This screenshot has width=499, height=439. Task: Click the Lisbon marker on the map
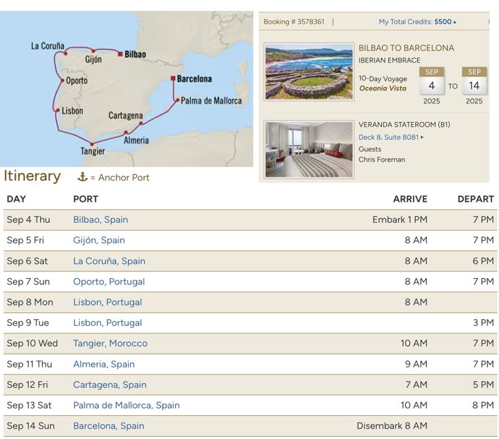point(57,110)
